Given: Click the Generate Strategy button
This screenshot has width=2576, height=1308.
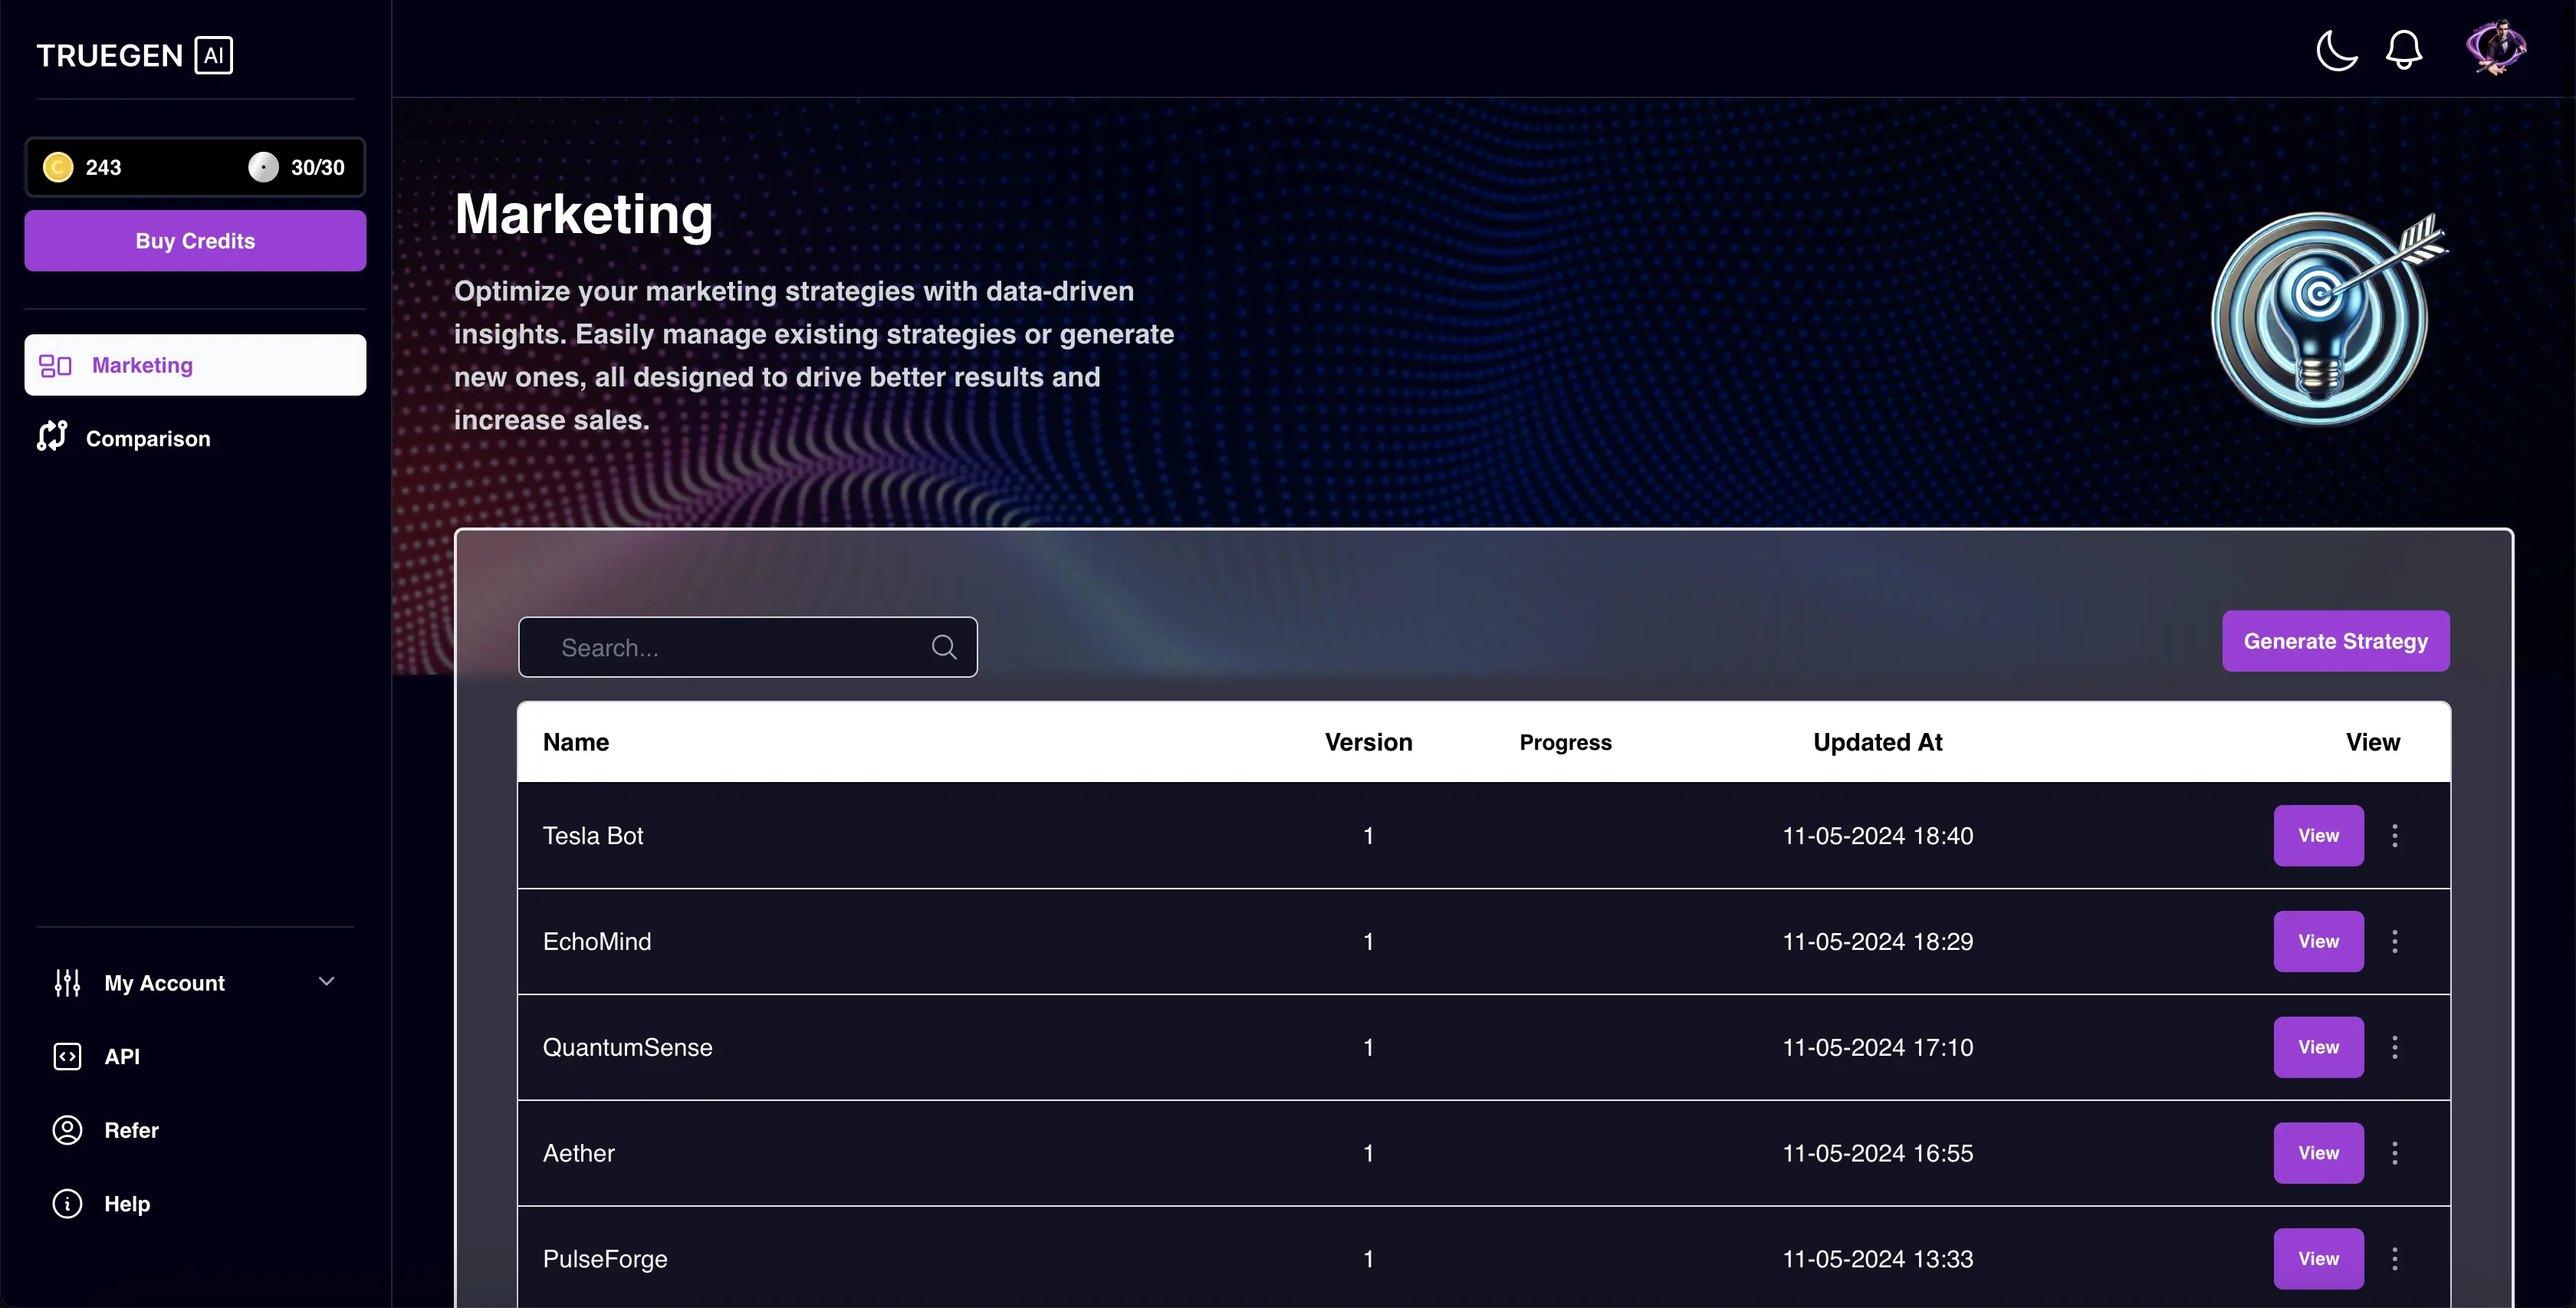Looking at the screenshot, I should [x=2335, y=641].
